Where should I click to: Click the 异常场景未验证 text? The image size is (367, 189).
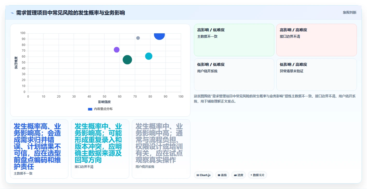(x=291, y=71)
